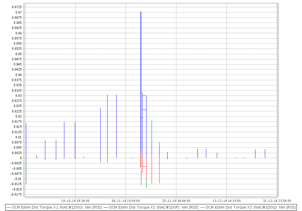
Task: Click the 0.04 y-axis value label
Action: tap(19, 75)
